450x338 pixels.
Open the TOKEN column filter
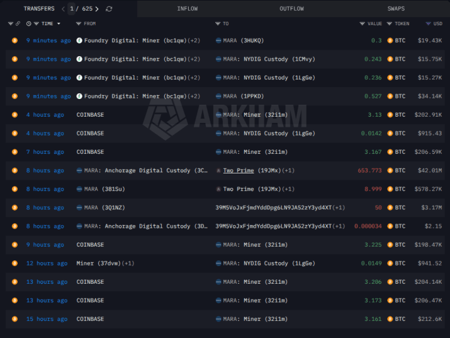tap(390, 24)
